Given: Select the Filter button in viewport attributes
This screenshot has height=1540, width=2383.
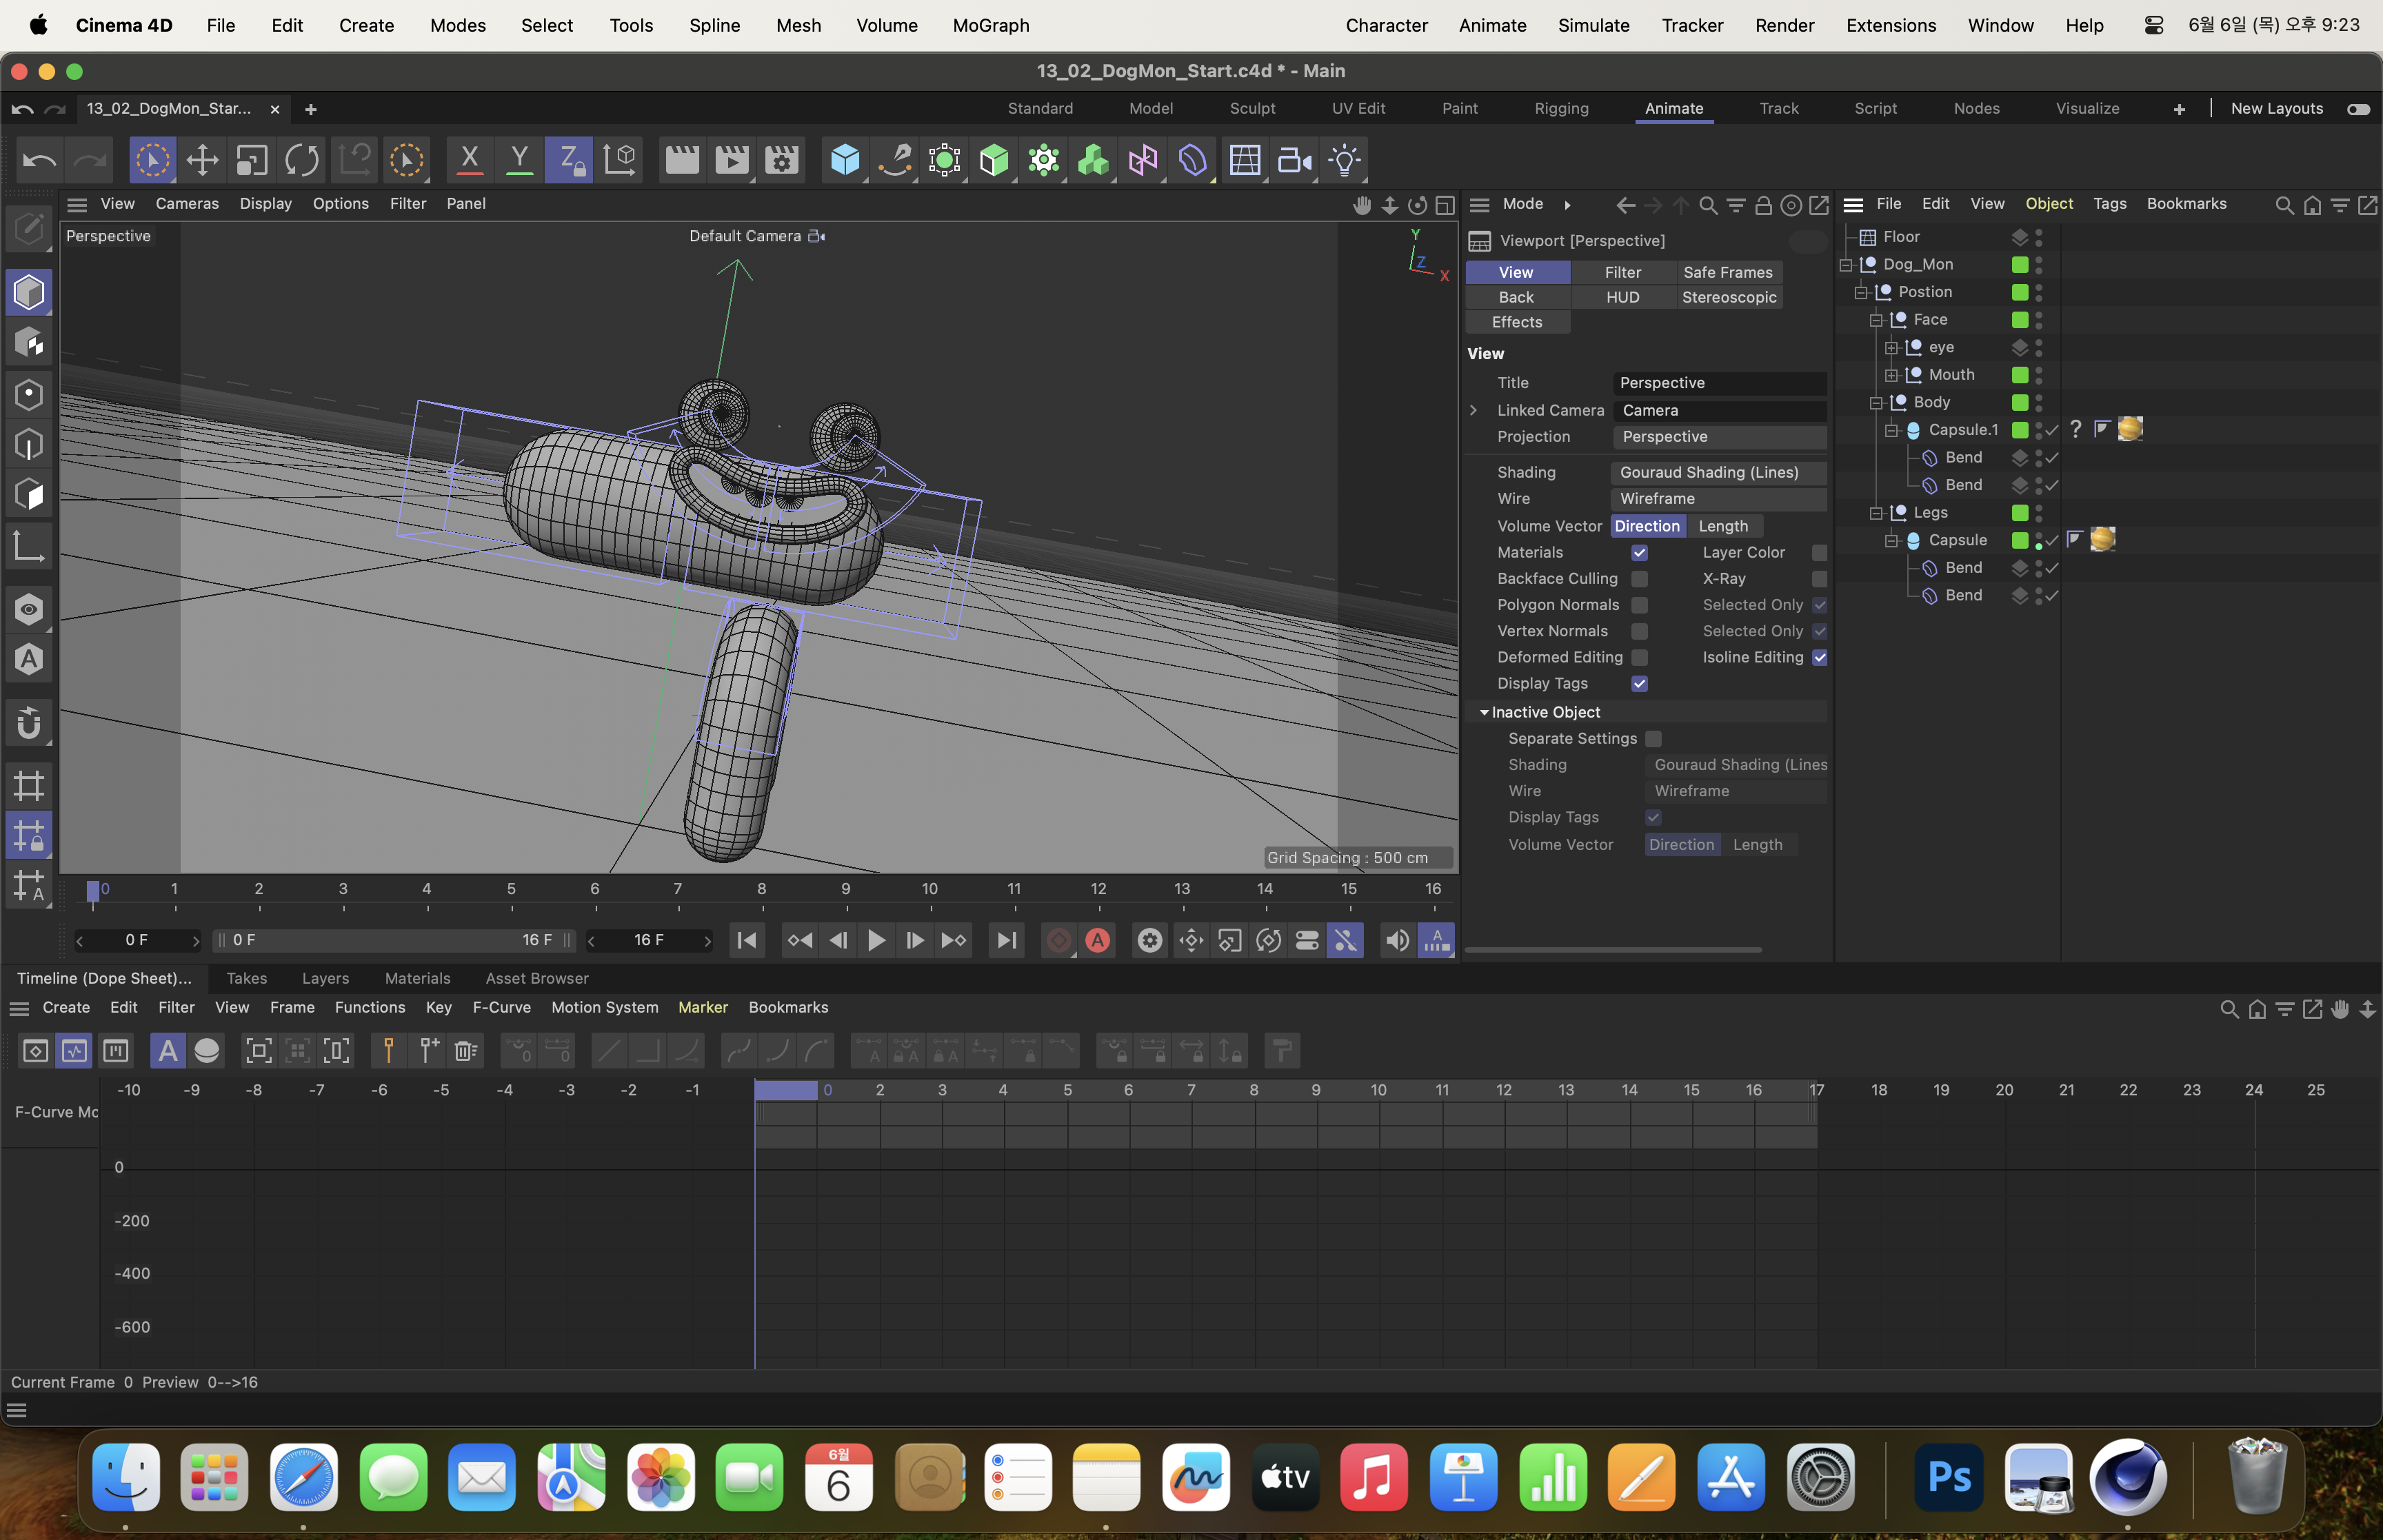Looking at the screenshot, I should (1622, 272).
